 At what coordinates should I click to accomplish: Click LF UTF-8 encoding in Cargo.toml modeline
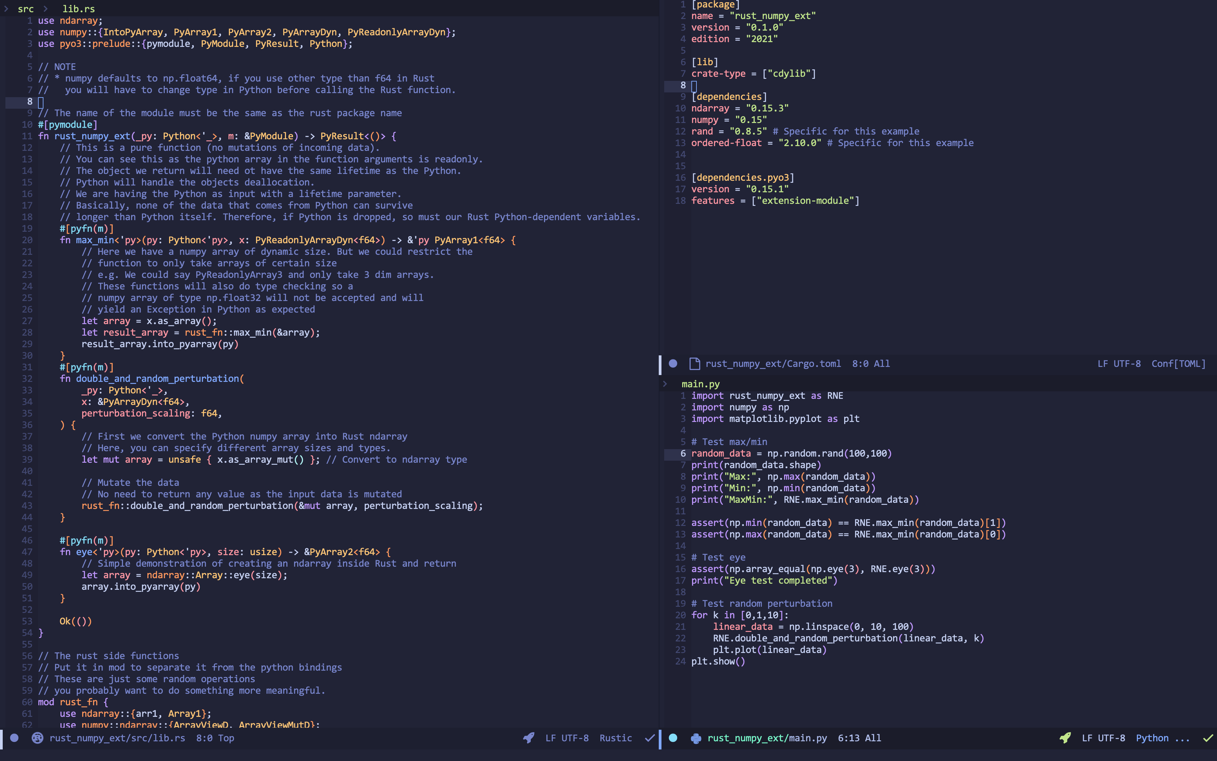(x=1119, y=364)
